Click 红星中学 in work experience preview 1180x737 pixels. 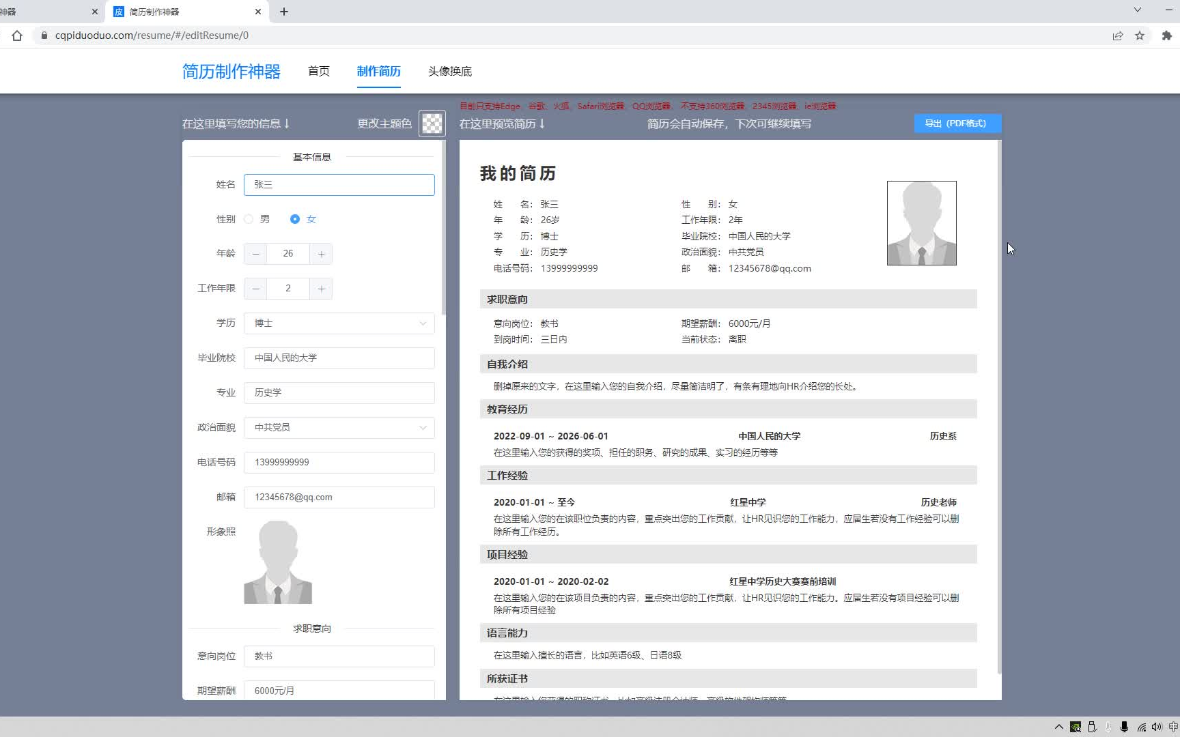(x=748, y=502)
